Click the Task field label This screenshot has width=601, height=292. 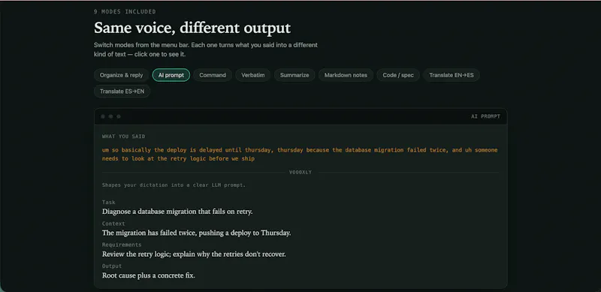(108, 203)
